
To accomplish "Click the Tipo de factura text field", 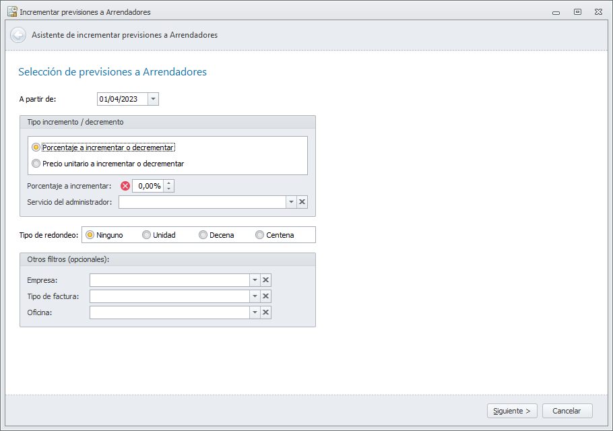I will 170,296.
